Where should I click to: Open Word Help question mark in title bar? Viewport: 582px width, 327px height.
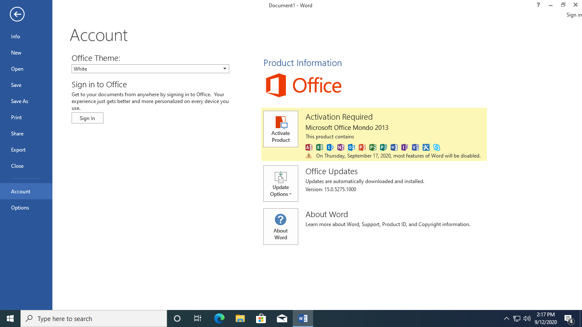(539, 5)
